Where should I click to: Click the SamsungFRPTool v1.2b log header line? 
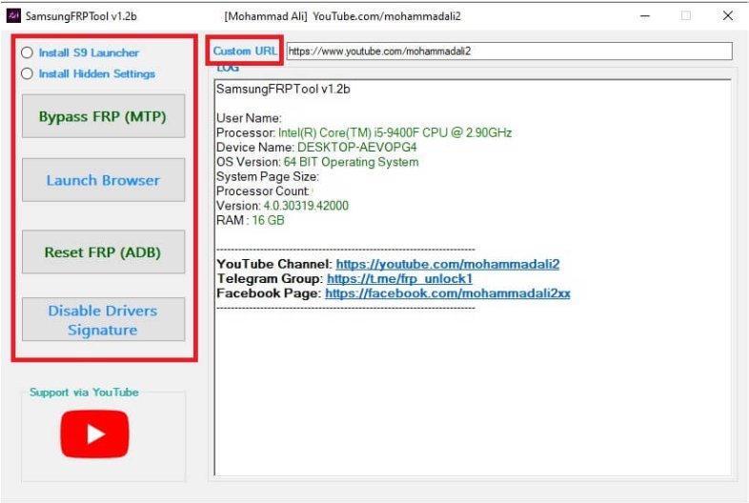click(x=283, y=89)
